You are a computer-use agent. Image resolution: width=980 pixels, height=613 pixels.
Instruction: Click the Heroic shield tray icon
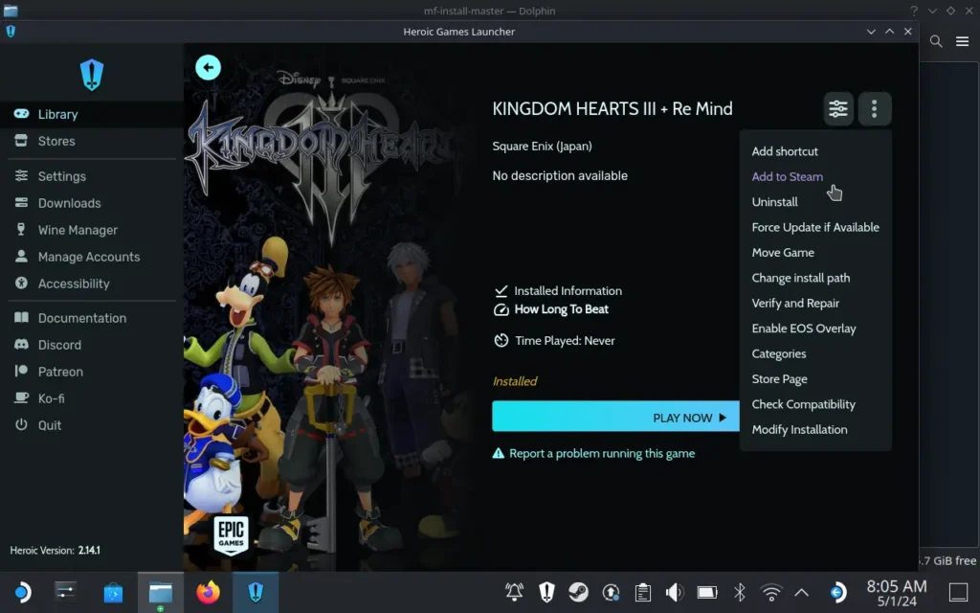click(x=546, y=592)
